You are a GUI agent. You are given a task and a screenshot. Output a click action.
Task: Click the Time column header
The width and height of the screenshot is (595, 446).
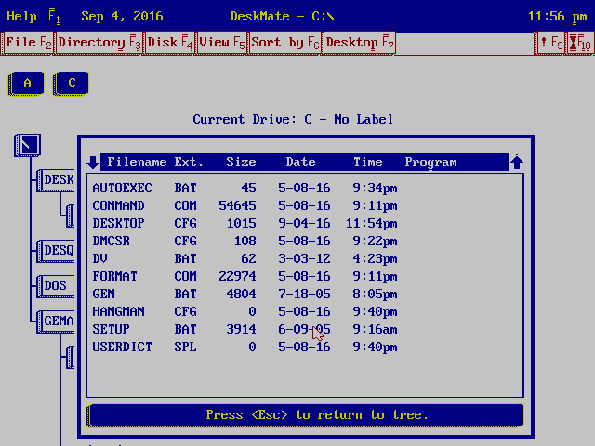pos(368,163)
